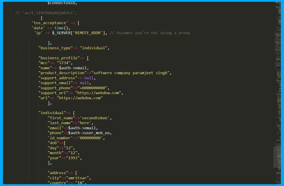
Task: Click the URL string on the "url" line
Action: [x=80, y=98]
